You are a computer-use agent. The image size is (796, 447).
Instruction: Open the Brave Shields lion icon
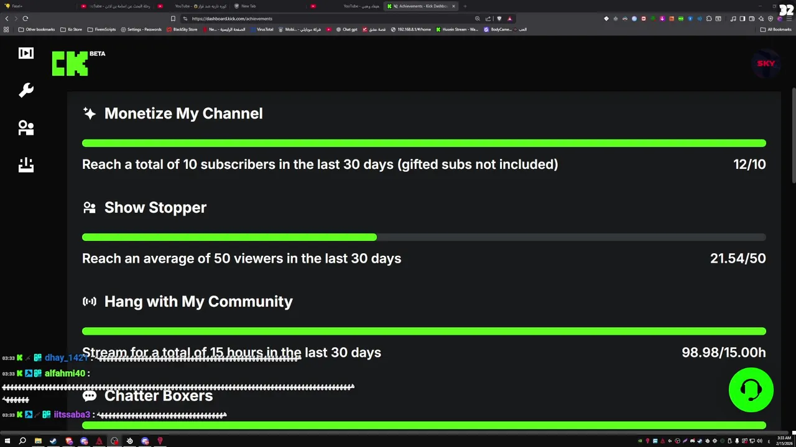[499, 19]
